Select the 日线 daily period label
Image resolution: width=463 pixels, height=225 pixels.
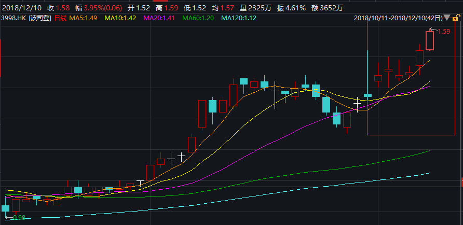[x=60, y=18]
